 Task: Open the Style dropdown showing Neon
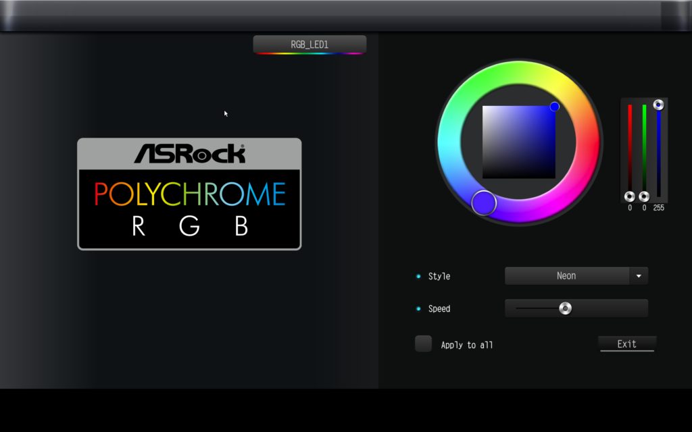point(576,276)
